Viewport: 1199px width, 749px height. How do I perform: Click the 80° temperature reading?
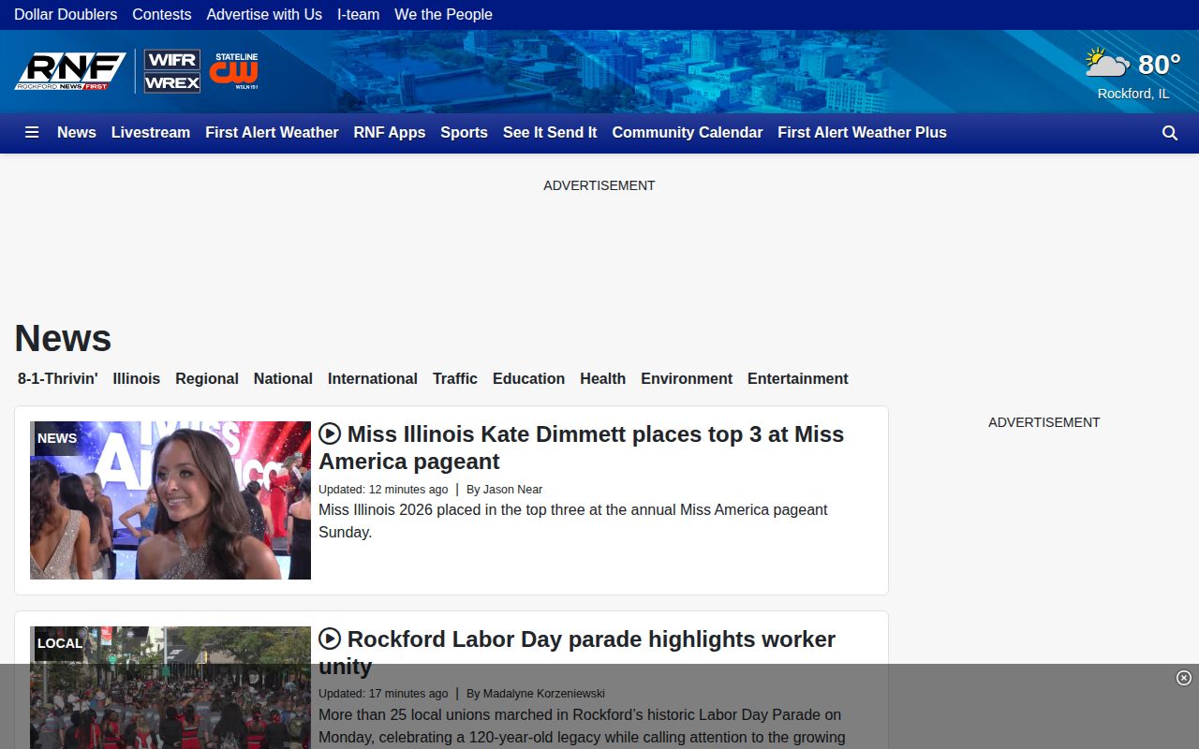pyautogui.click(x=1160, y=64)
